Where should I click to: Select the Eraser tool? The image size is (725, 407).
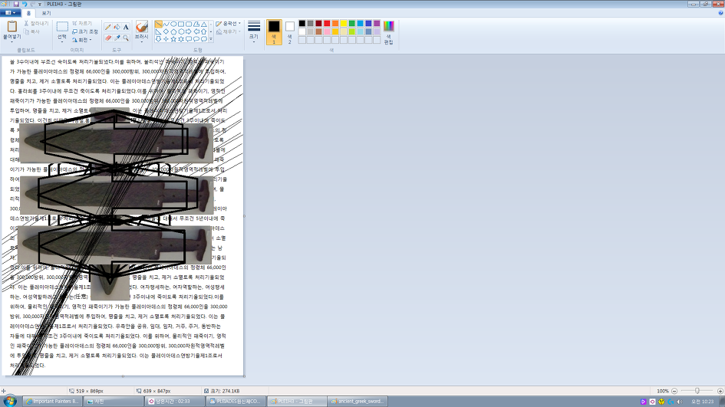pyautogui.click(x=108, y=38)
